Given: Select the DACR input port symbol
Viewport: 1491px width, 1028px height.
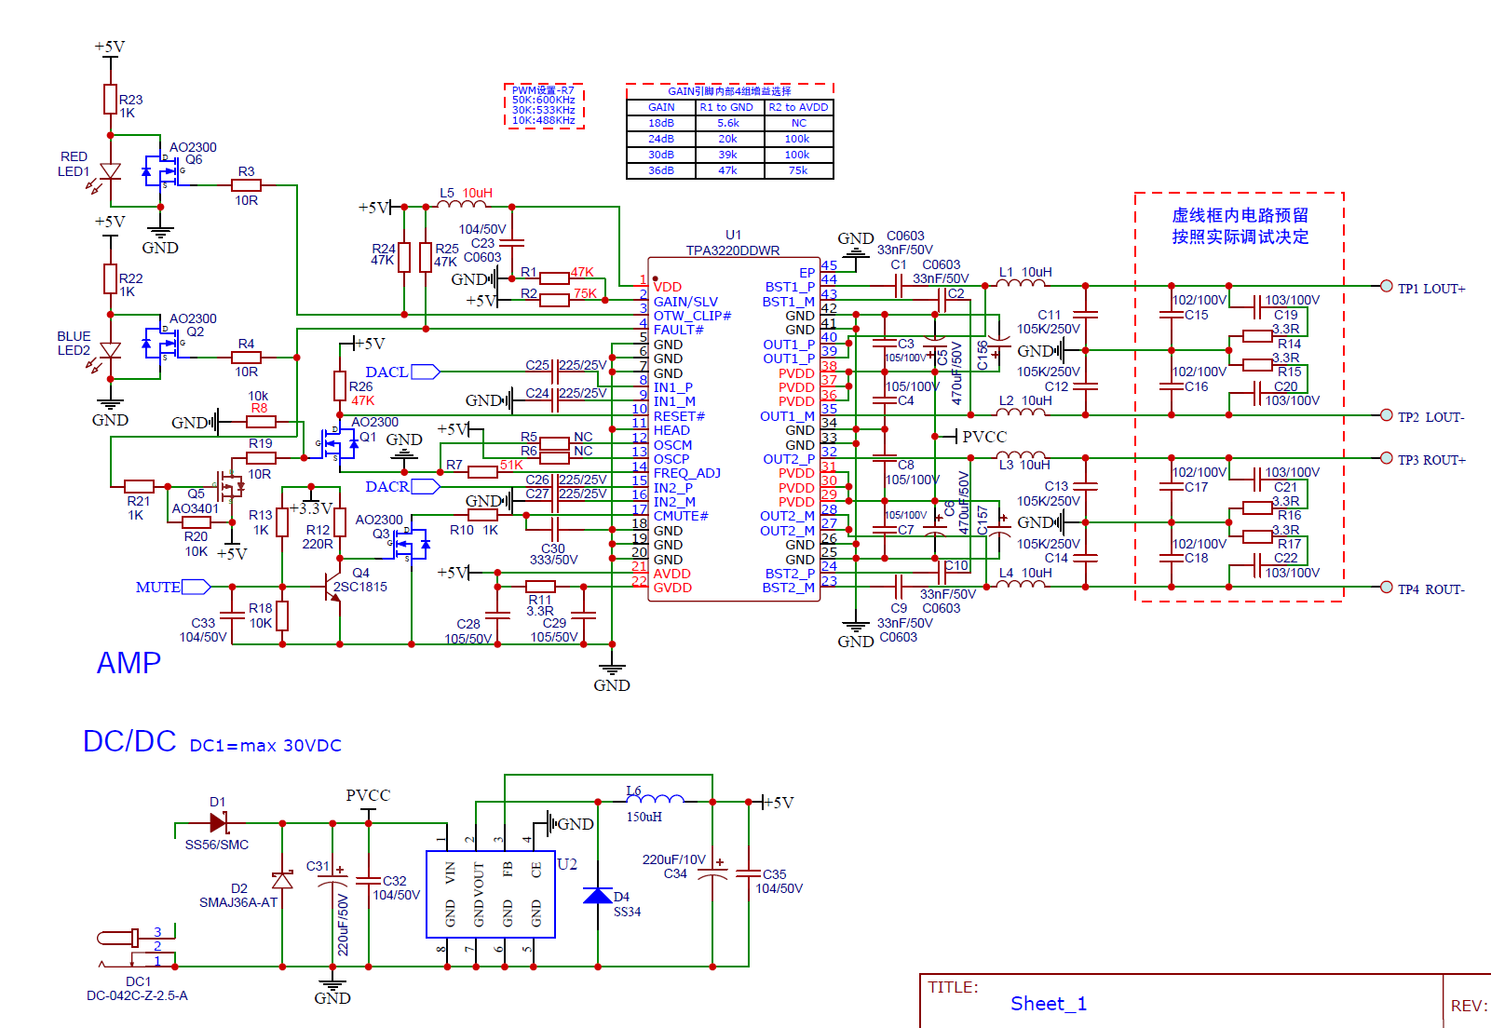Looking at the screenshot, I should point(426,486).
